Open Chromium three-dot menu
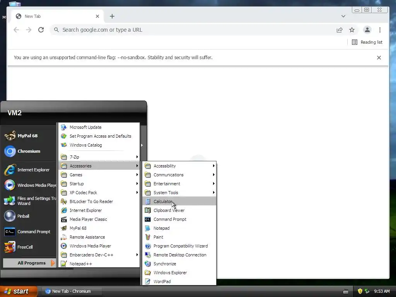Viewport: 396px width, 297px height. point(380,30)
